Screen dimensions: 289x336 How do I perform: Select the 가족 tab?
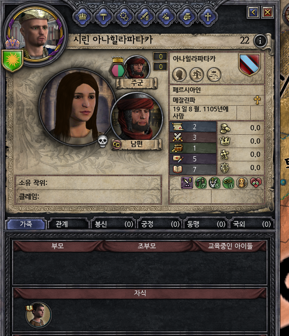(26, 224)
